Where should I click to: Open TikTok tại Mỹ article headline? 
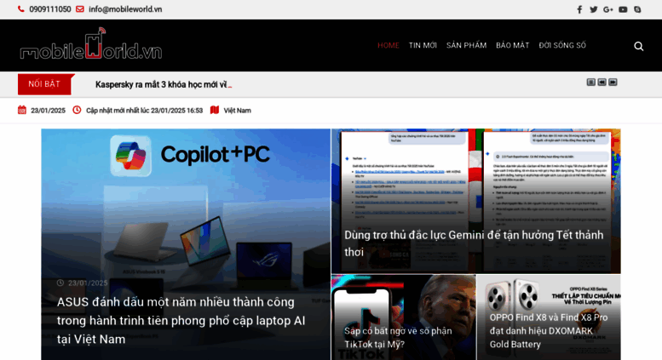[x=398, y=338]
